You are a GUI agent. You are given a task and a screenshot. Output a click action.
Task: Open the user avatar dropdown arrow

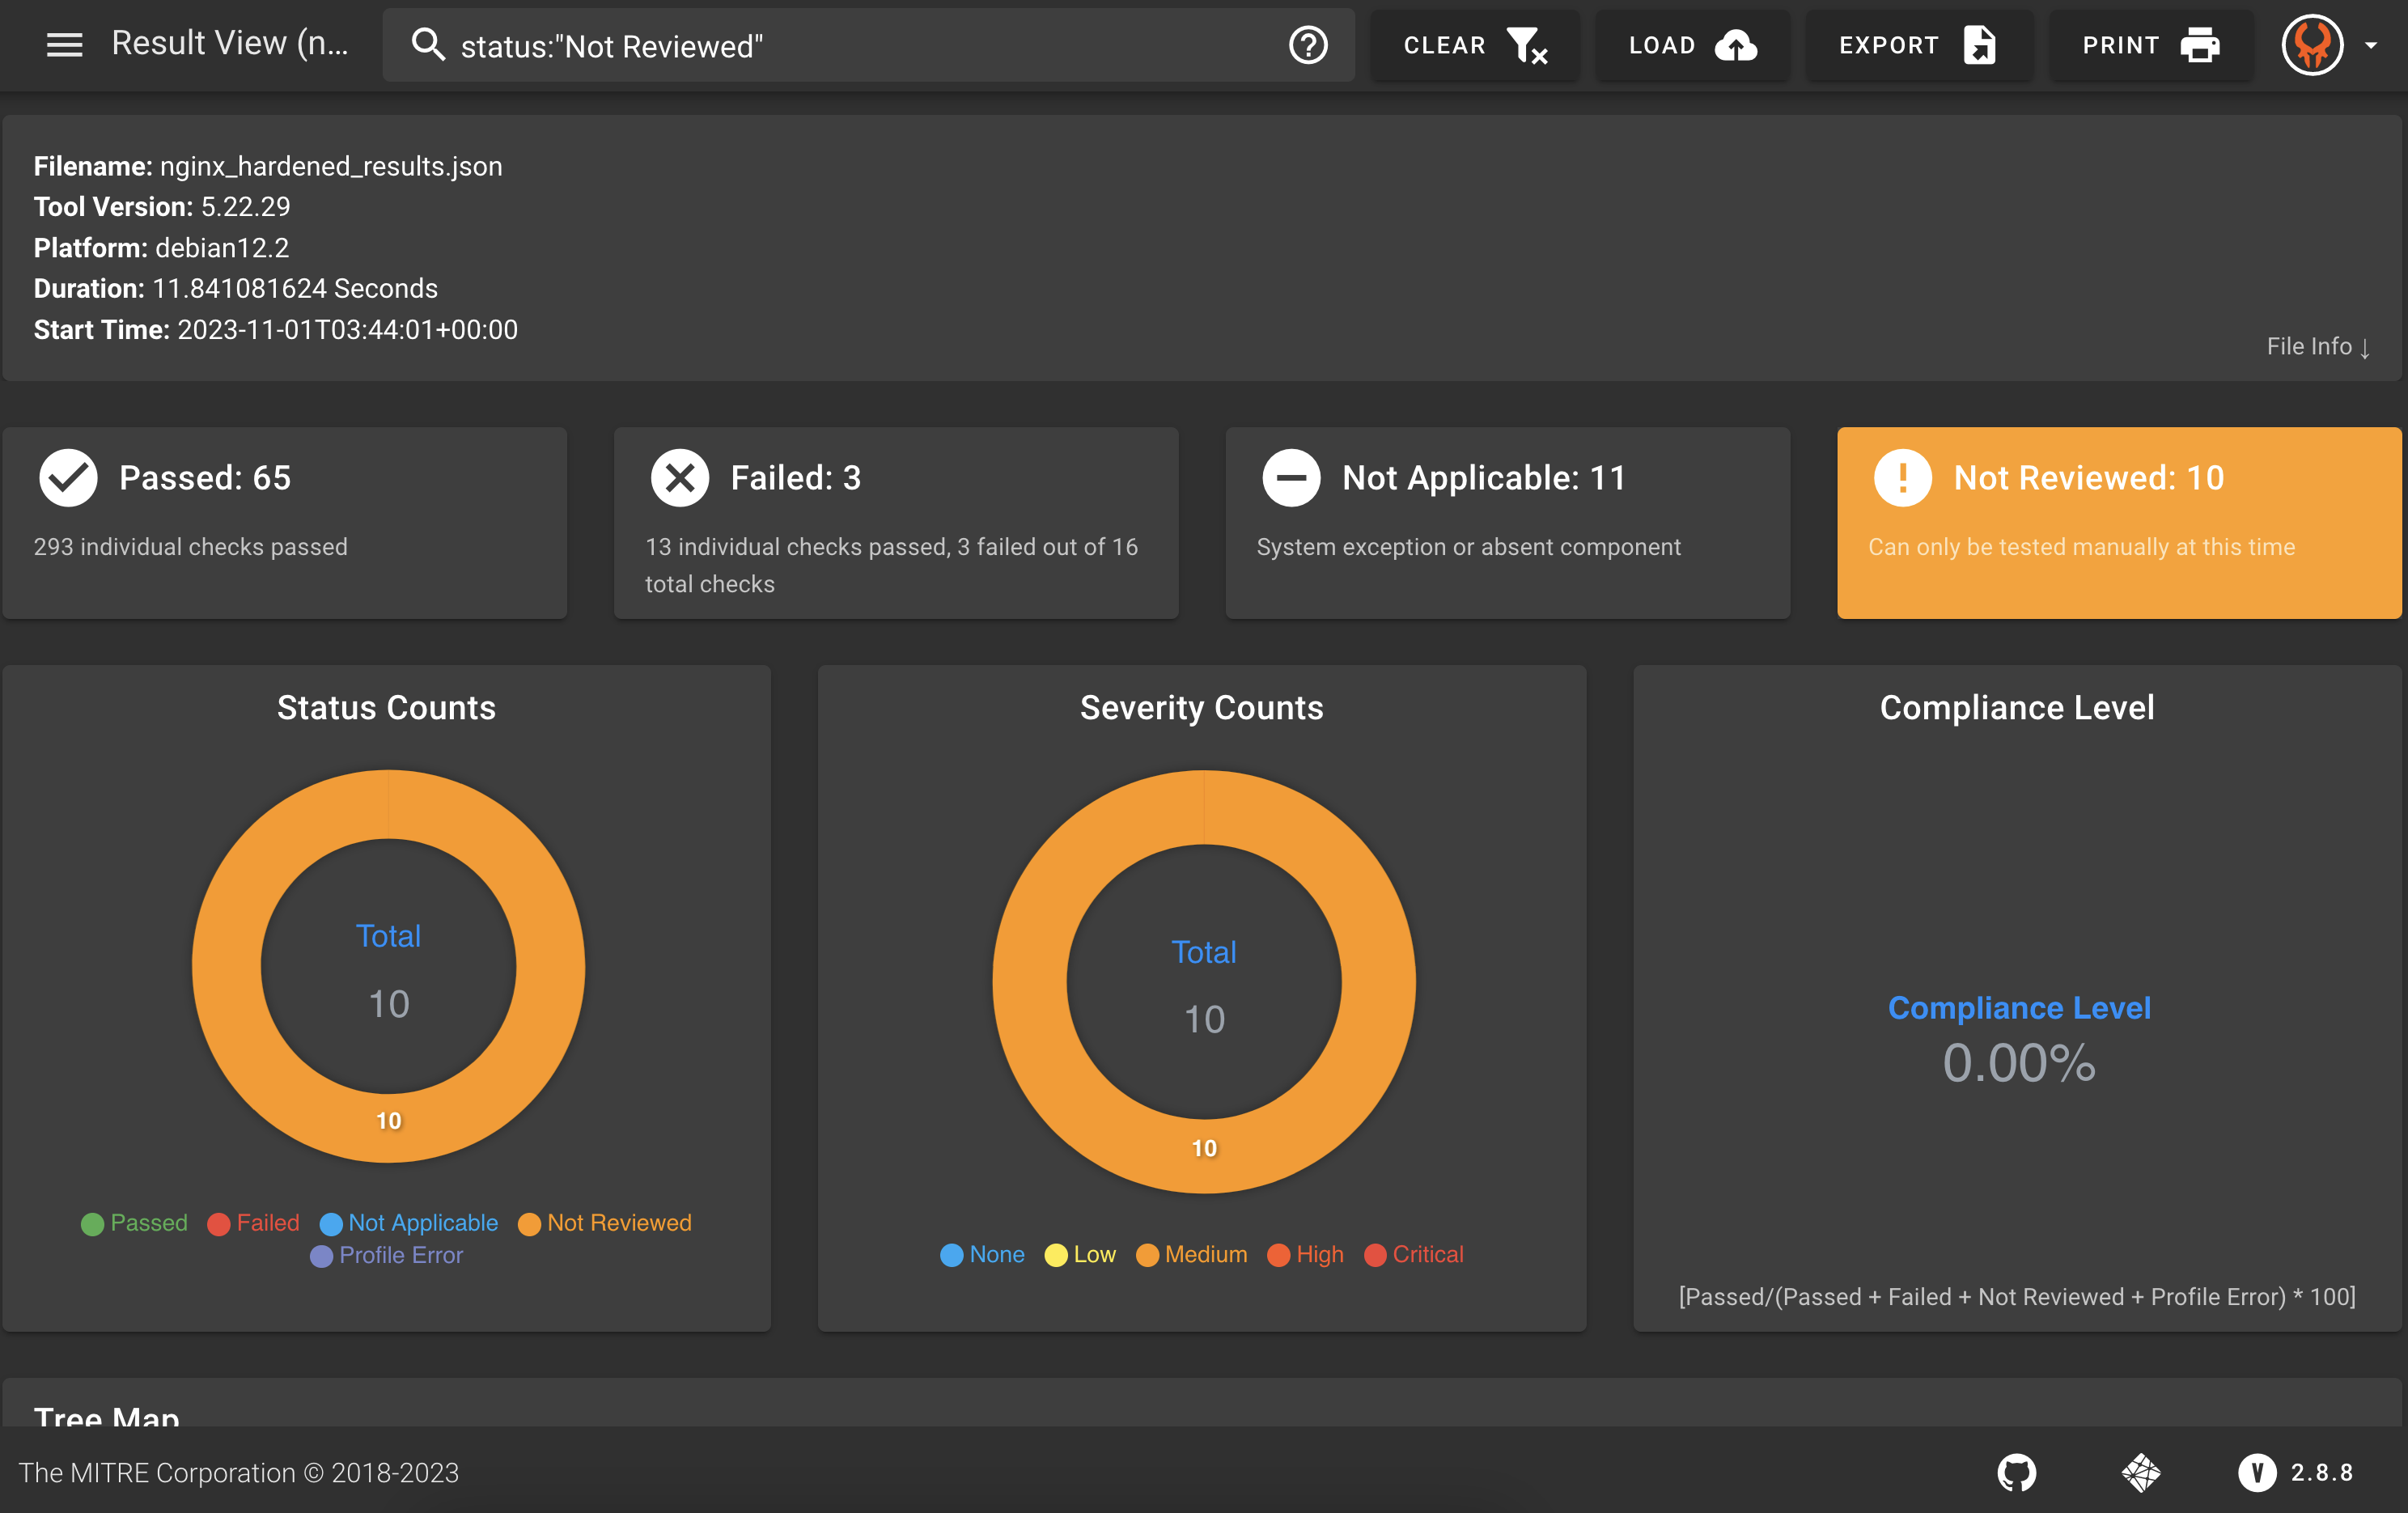pos(2370,45)
